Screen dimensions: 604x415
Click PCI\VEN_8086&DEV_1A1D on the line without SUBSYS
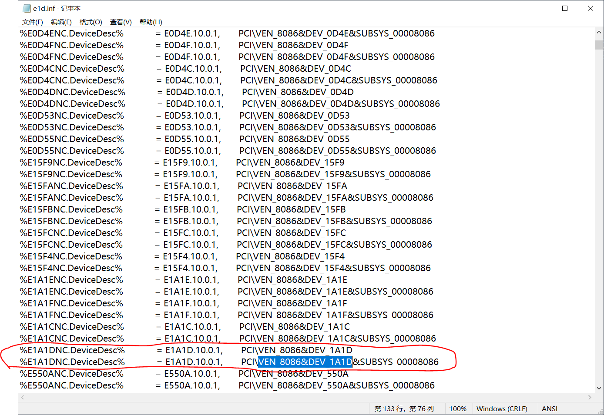click(x=297, y=350)
